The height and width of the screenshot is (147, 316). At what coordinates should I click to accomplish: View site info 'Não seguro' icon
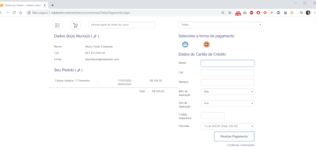click(29, 13)
